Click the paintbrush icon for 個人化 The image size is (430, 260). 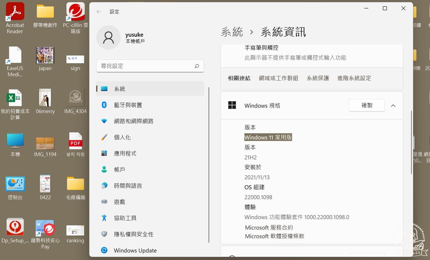(x=104, y=137)
